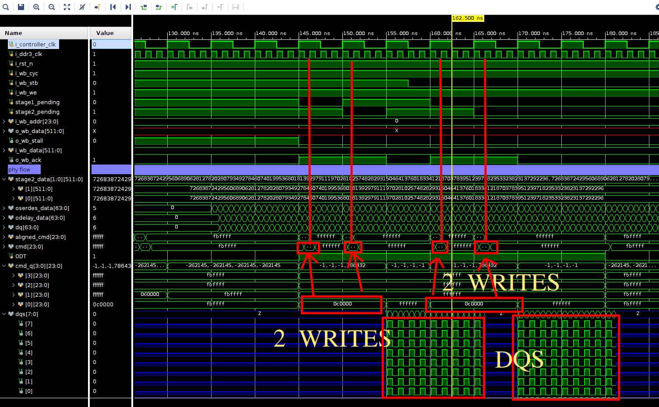The image size is (659, 407).
Task: Select the aligned_cmd[23:0] signal
Action: click(x=40, y=237)
